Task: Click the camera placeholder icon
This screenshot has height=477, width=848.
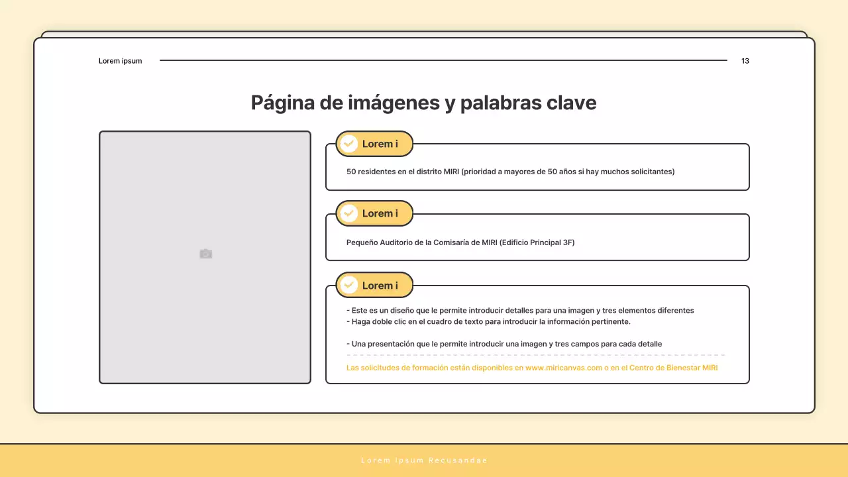Action: (205, 254)
